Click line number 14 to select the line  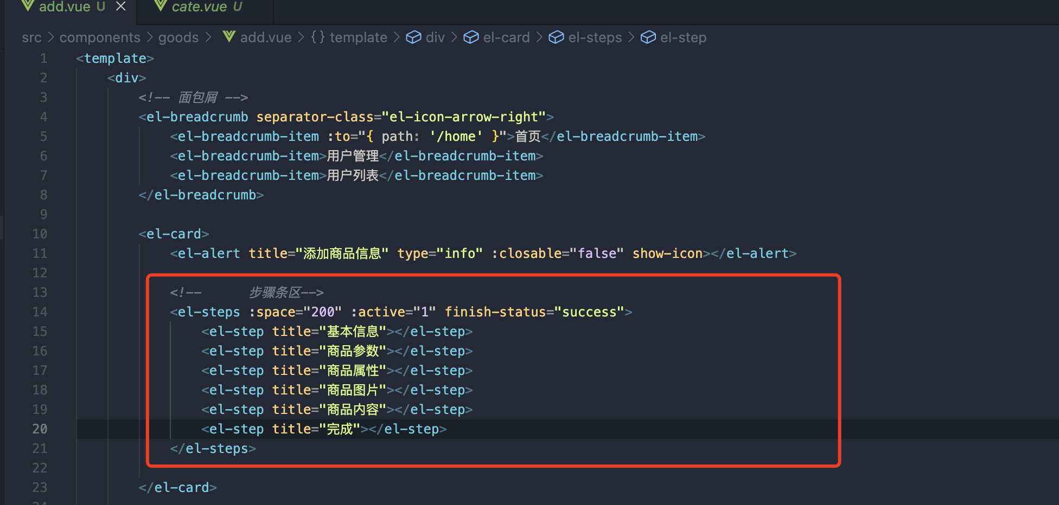click(x=40, y=312)
